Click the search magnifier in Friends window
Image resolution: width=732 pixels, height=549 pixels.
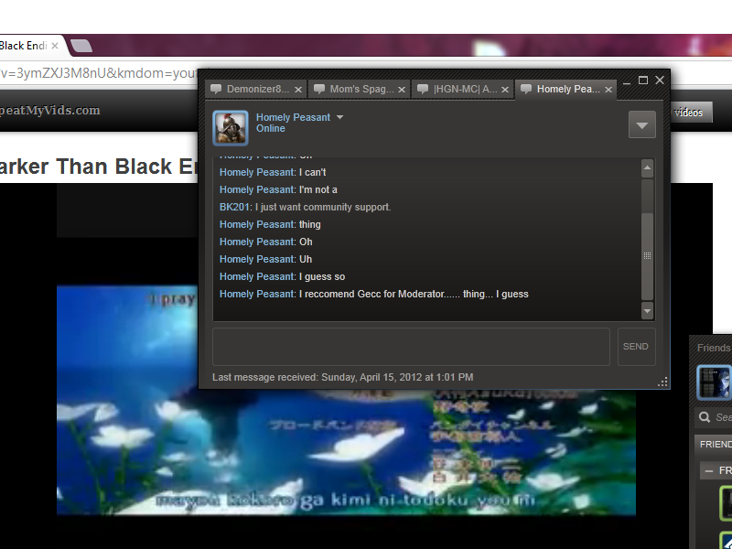[705, 417]
